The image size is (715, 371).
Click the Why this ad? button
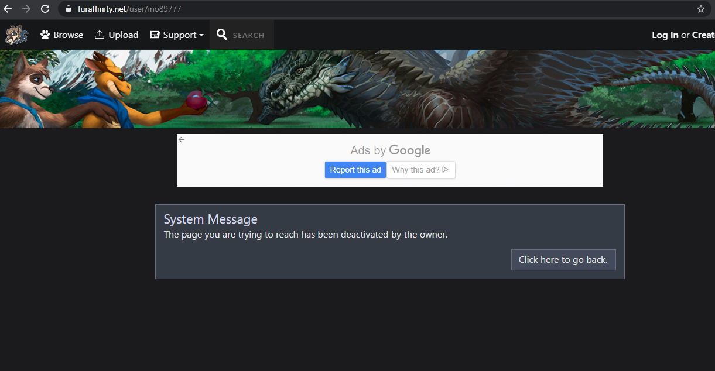click(421, 170)
